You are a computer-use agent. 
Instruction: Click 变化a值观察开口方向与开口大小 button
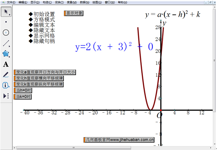click(x=45, y=72)
